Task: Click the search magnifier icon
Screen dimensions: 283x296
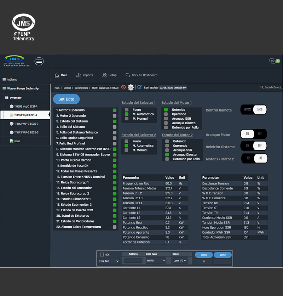Action: click(262, 87)
